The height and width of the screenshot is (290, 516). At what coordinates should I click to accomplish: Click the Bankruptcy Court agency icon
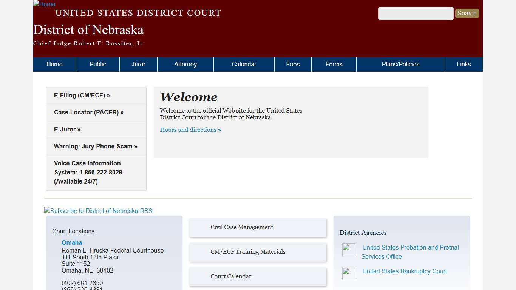click(348, 273)
